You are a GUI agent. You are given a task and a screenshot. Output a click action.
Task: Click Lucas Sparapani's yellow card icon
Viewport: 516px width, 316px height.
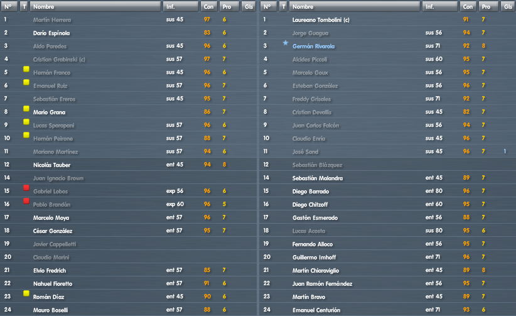[26, 122]
